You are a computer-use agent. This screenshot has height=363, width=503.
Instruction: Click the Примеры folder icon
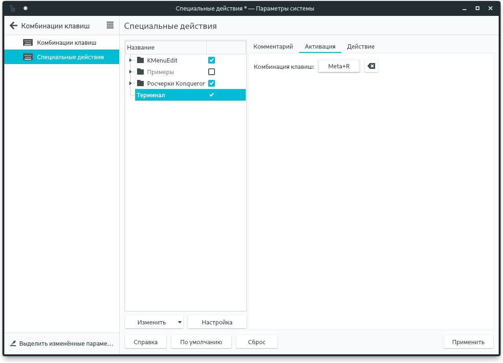click(x=140, y=72)
